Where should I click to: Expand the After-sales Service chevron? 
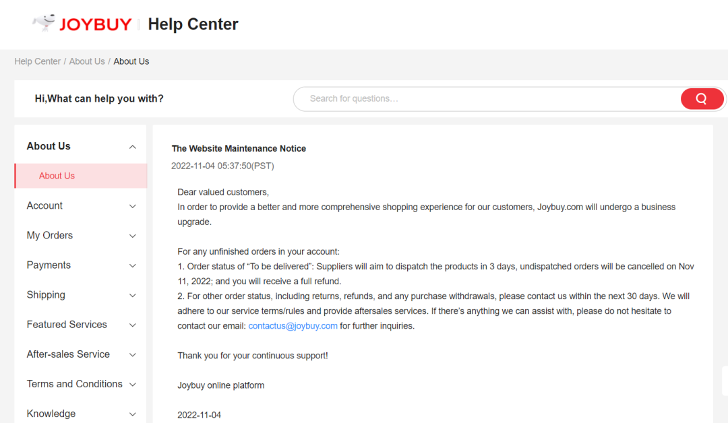[x=133, y=354]
